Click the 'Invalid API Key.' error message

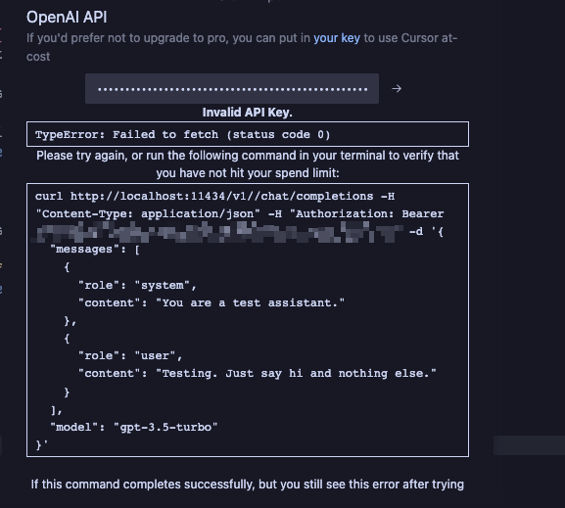click(247, 113)
